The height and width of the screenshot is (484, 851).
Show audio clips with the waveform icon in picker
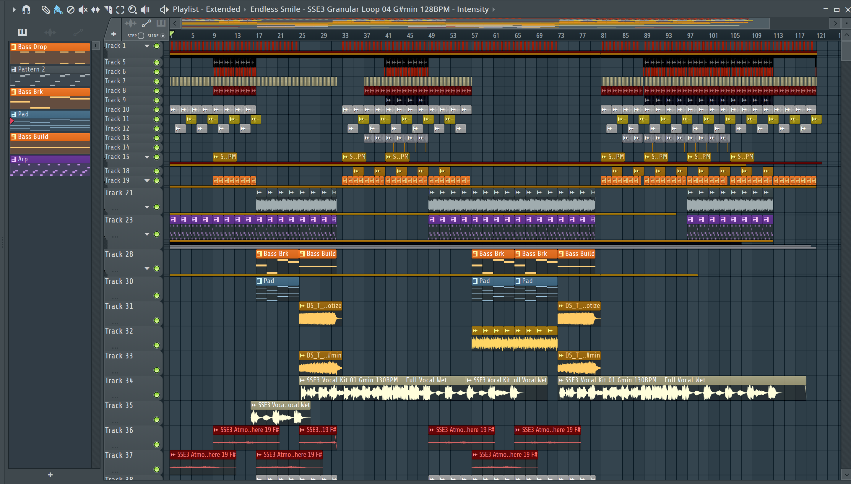coord(50,32)
